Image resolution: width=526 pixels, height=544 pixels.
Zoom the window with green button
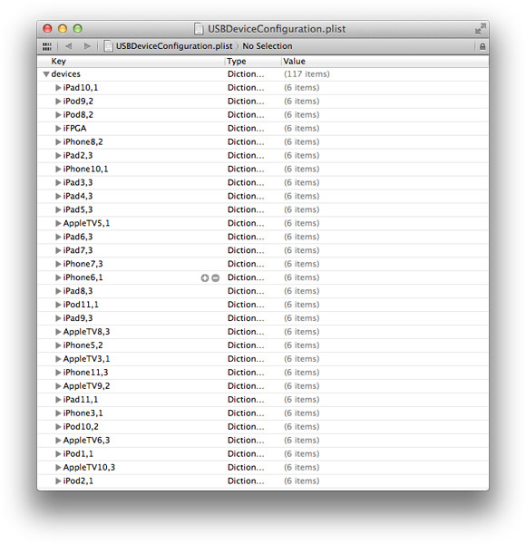point(78,28)
